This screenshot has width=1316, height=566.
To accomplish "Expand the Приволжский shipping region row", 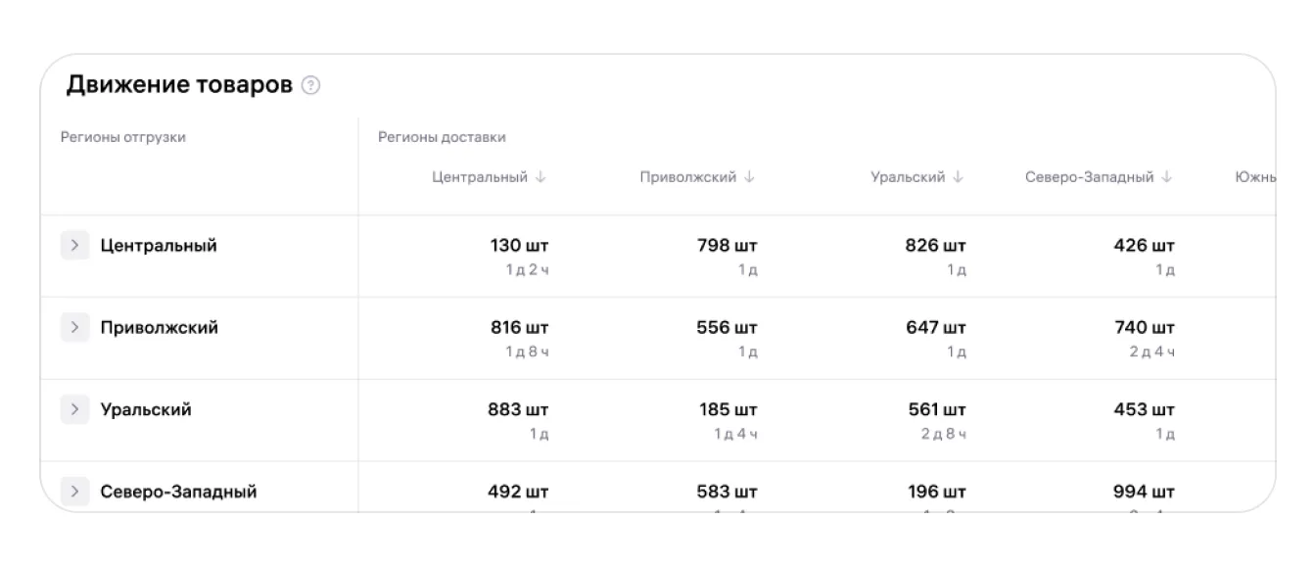I will (x=74, y=328).
